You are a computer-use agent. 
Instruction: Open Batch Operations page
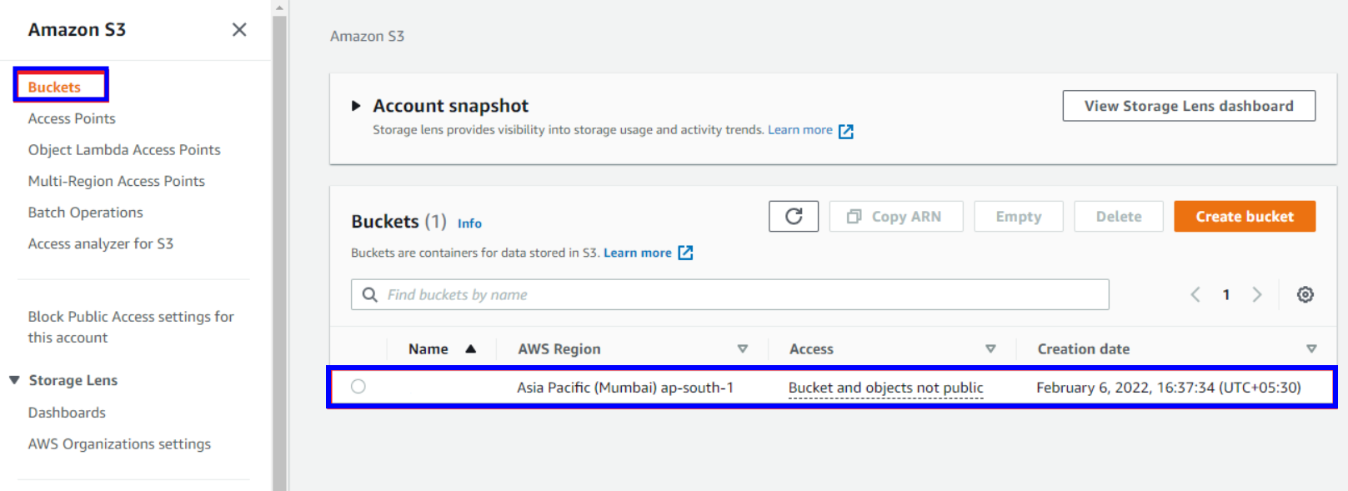click(85, 213)
